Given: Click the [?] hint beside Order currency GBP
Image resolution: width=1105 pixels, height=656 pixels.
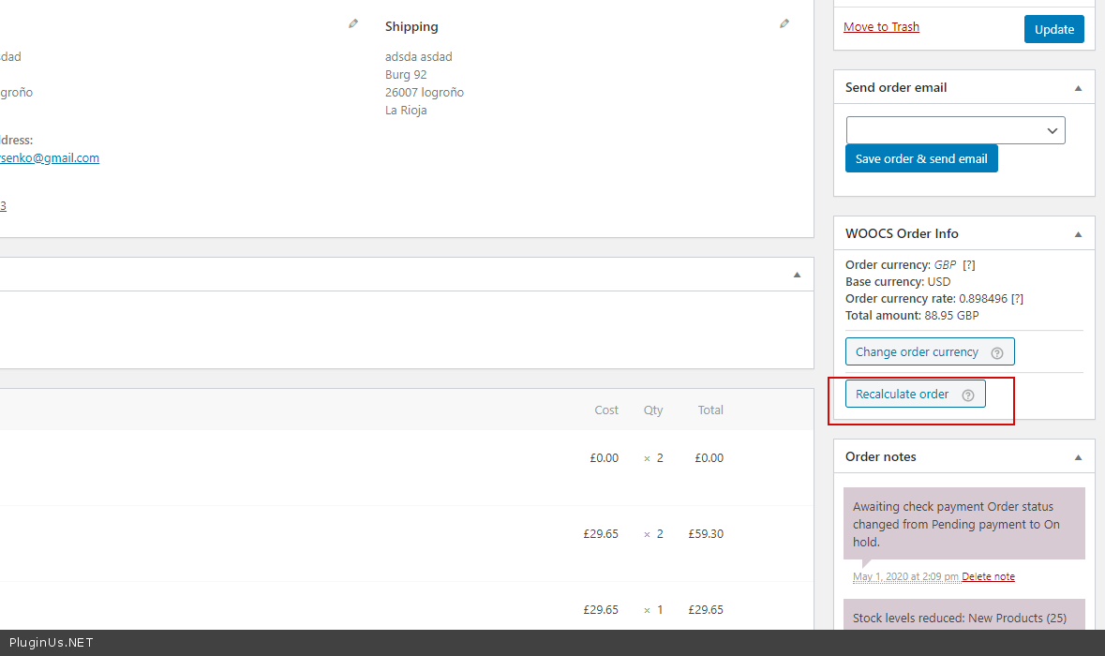Looking at the screenshot, I should click(x=969, y=265).
